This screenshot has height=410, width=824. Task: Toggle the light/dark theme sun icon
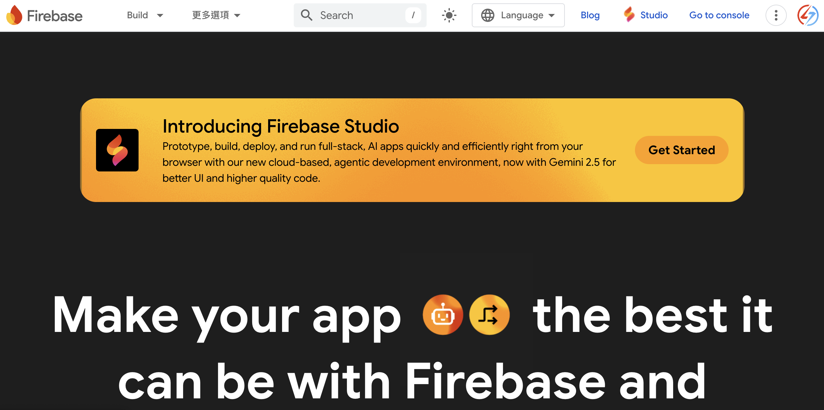pos(449,15)
